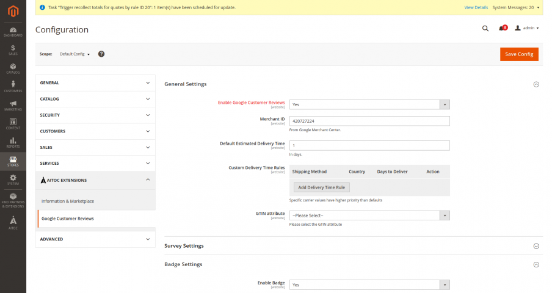Click the Action column header
Image resolution: width=552 pixels, height=293 pixels.
click(x=433, y=172)
